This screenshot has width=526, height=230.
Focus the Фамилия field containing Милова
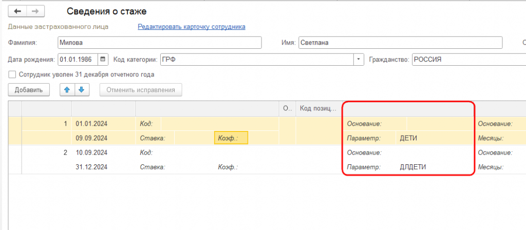point(159,43)
